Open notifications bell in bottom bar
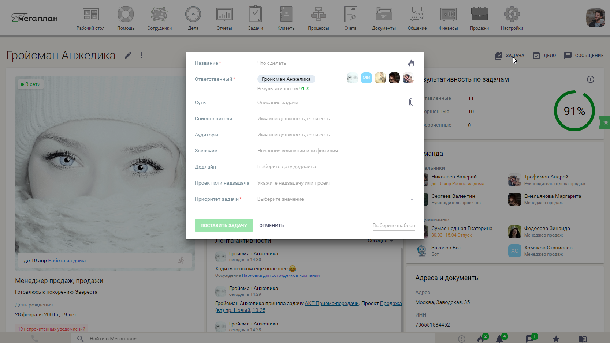The image size is (610, 343). (500, 339)
